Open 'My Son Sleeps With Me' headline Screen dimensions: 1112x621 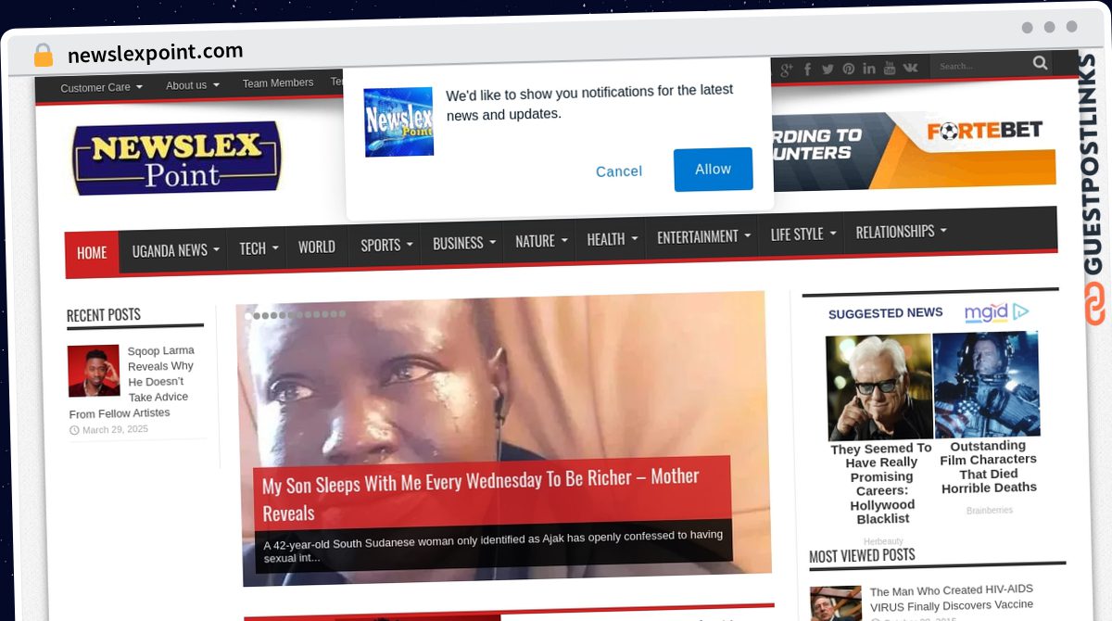coord(480,494)
